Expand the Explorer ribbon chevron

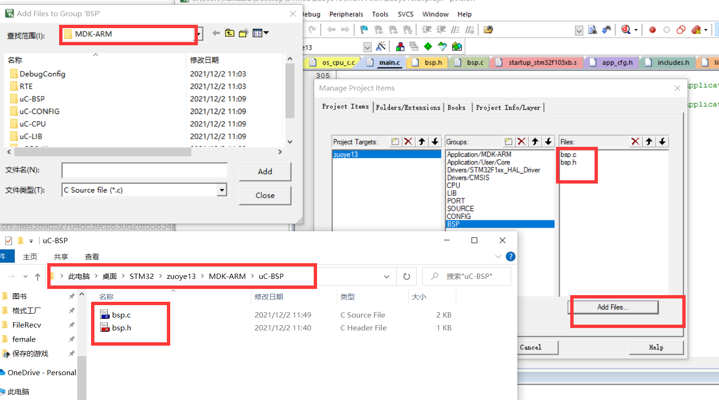498,256
